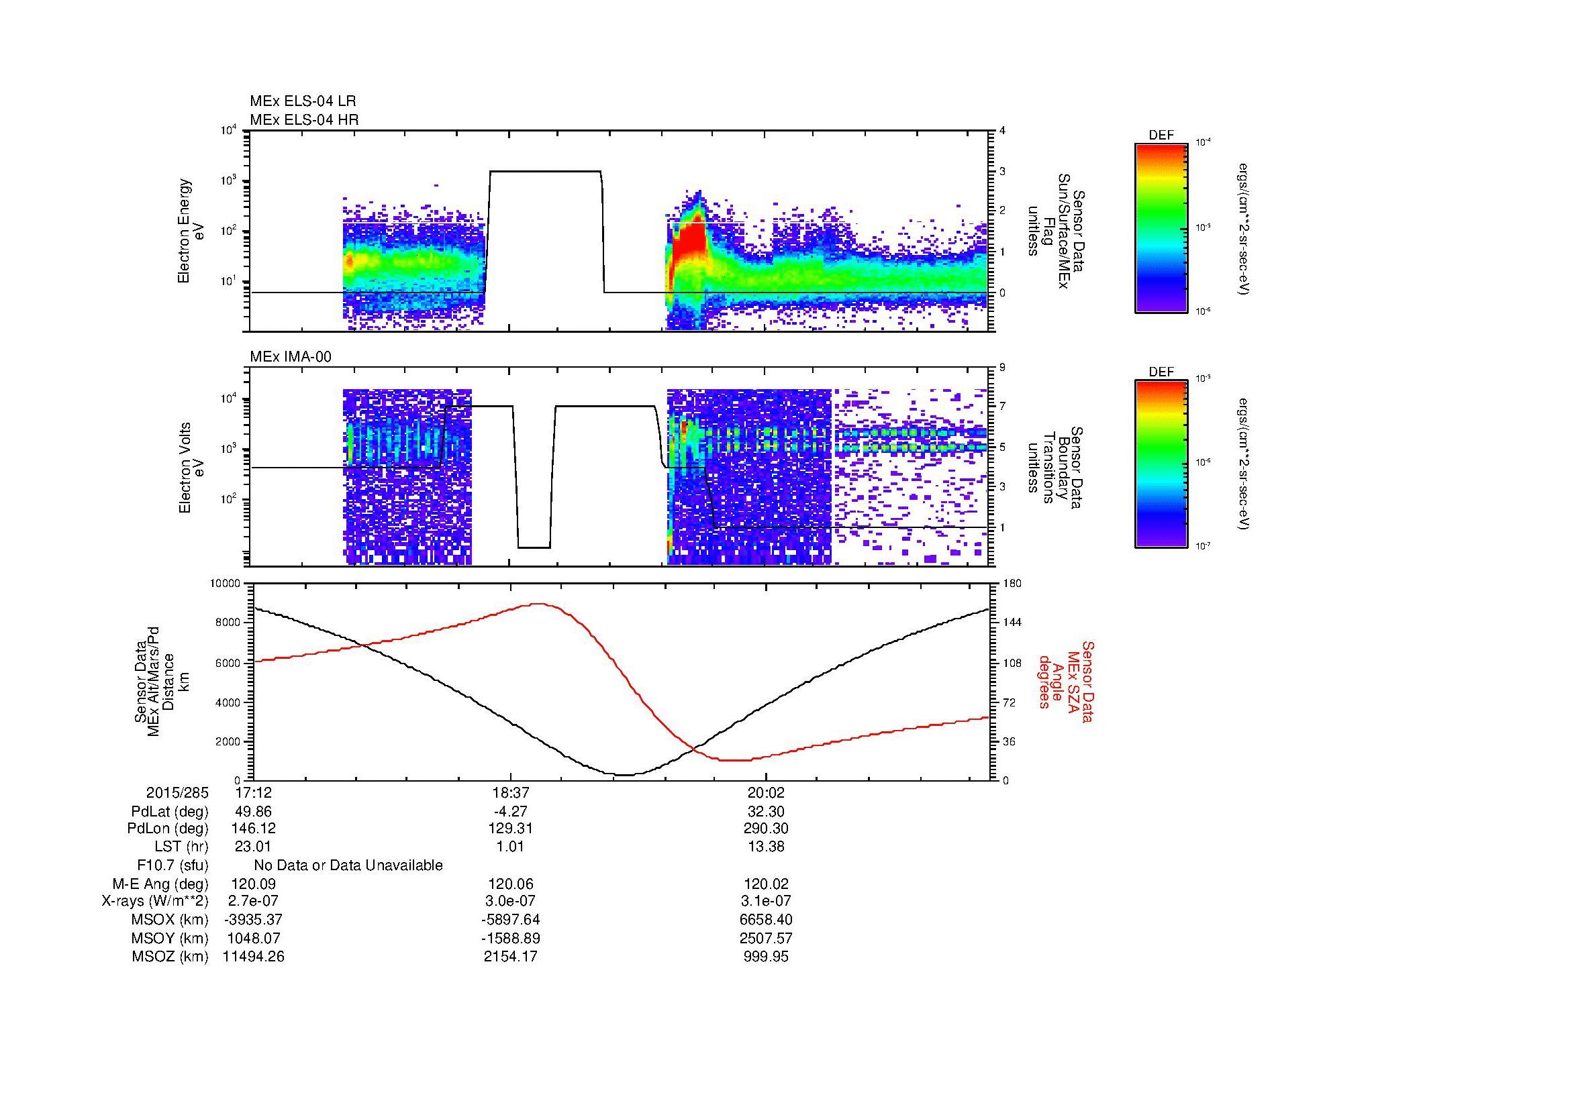This screenshot has height=1109, width=1570.
Task: Click the 'MEx IMA-00' panel title
Action: tap(291, 357)
